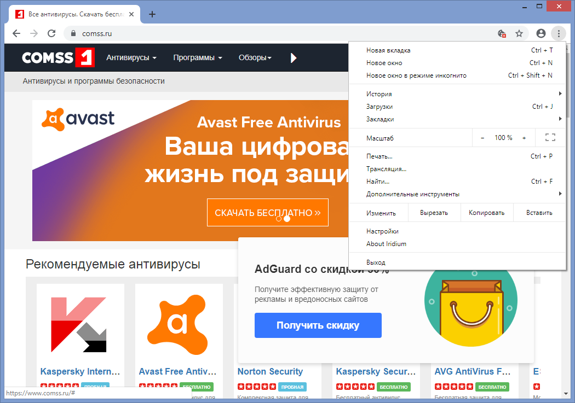Select Новое окно from the menu
The image size is (575, 403).
457,62
